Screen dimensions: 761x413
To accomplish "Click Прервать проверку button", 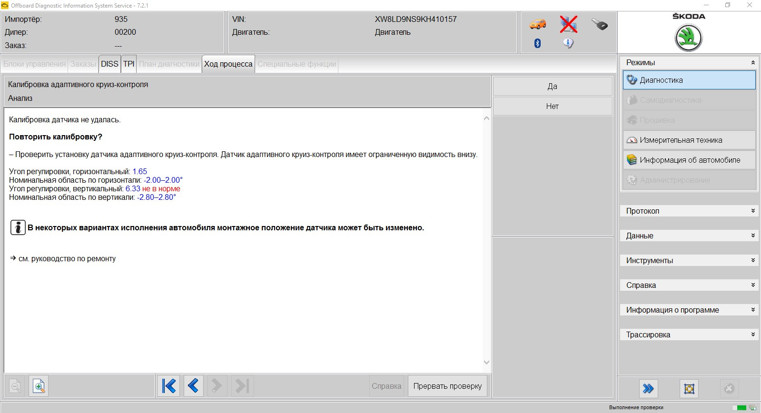I will pos(447,386).
